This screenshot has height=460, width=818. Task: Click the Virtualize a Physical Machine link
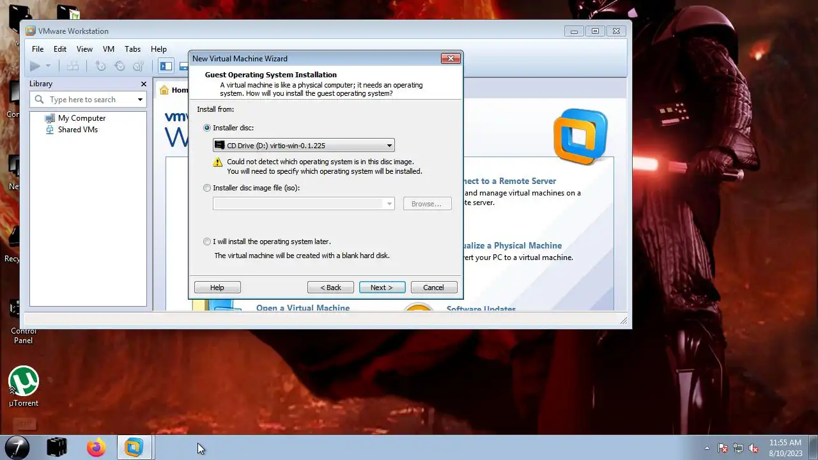pyautogui.click(x=513, y=245)
